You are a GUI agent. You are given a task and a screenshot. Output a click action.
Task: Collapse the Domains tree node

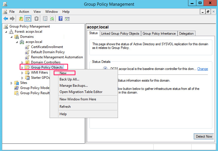(11, 37)
